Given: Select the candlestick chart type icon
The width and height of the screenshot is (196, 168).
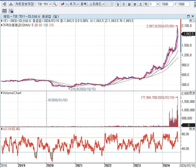Looking at the screenshot, I should 63,4.
